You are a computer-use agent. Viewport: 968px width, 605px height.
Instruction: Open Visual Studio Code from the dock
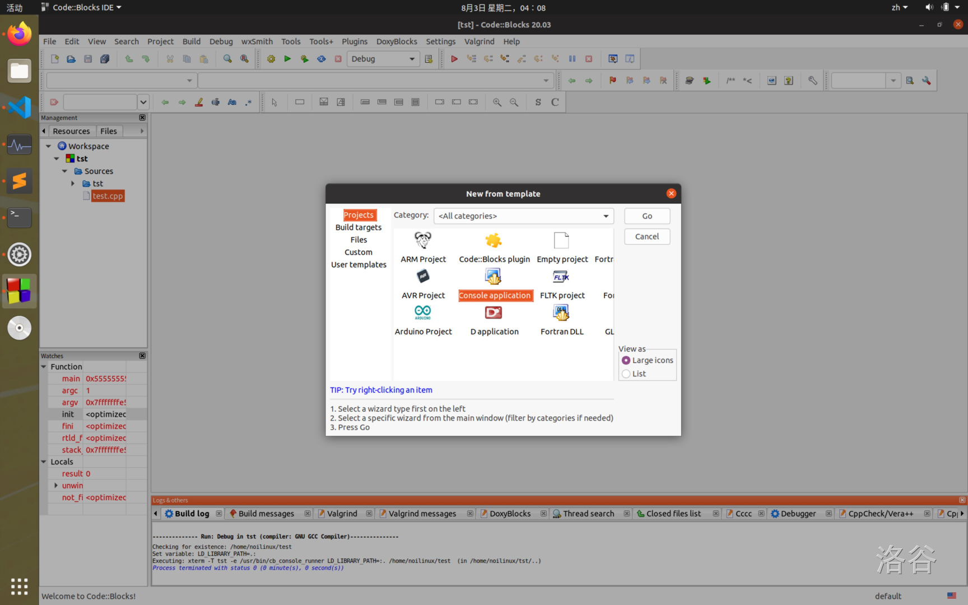(x=20, y=107)
